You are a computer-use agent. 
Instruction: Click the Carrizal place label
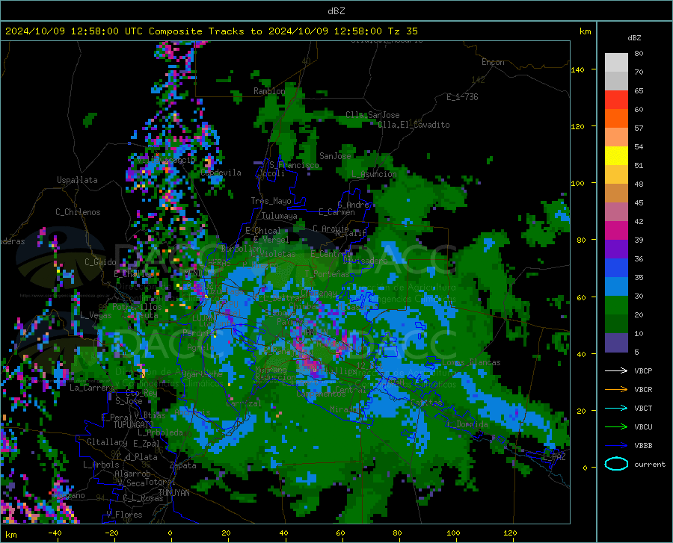click(243, 403)
